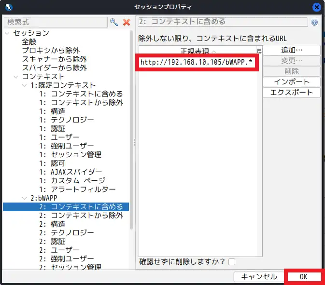Screen dimensions: 325x285
Task: Select スキャナーから除外 tree item
Action: coord(55,59)
